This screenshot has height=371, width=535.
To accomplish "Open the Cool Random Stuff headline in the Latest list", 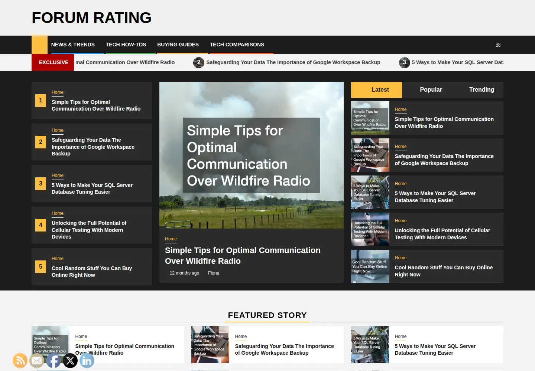I will point(444,271).
